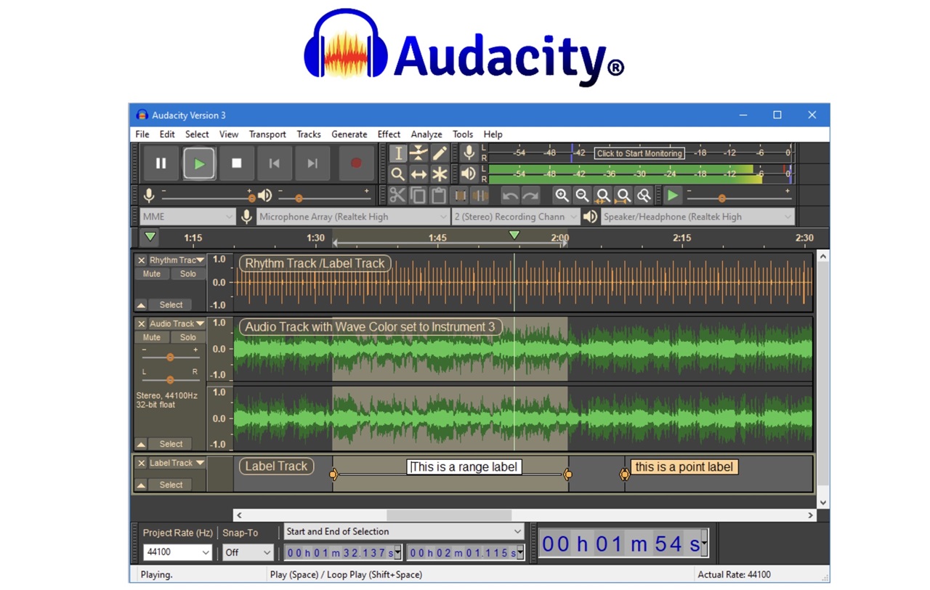Select the Selection (I-beam) tool

click(x=397, y=153)
